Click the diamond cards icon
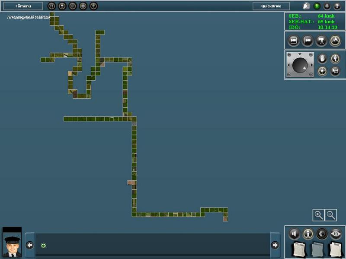Viewport: 346px width, 259px height. click(x=322, y=234)
